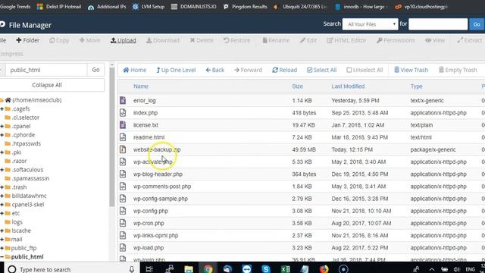Open the Upload tool
485x273 pixels.
coord(123,40)
